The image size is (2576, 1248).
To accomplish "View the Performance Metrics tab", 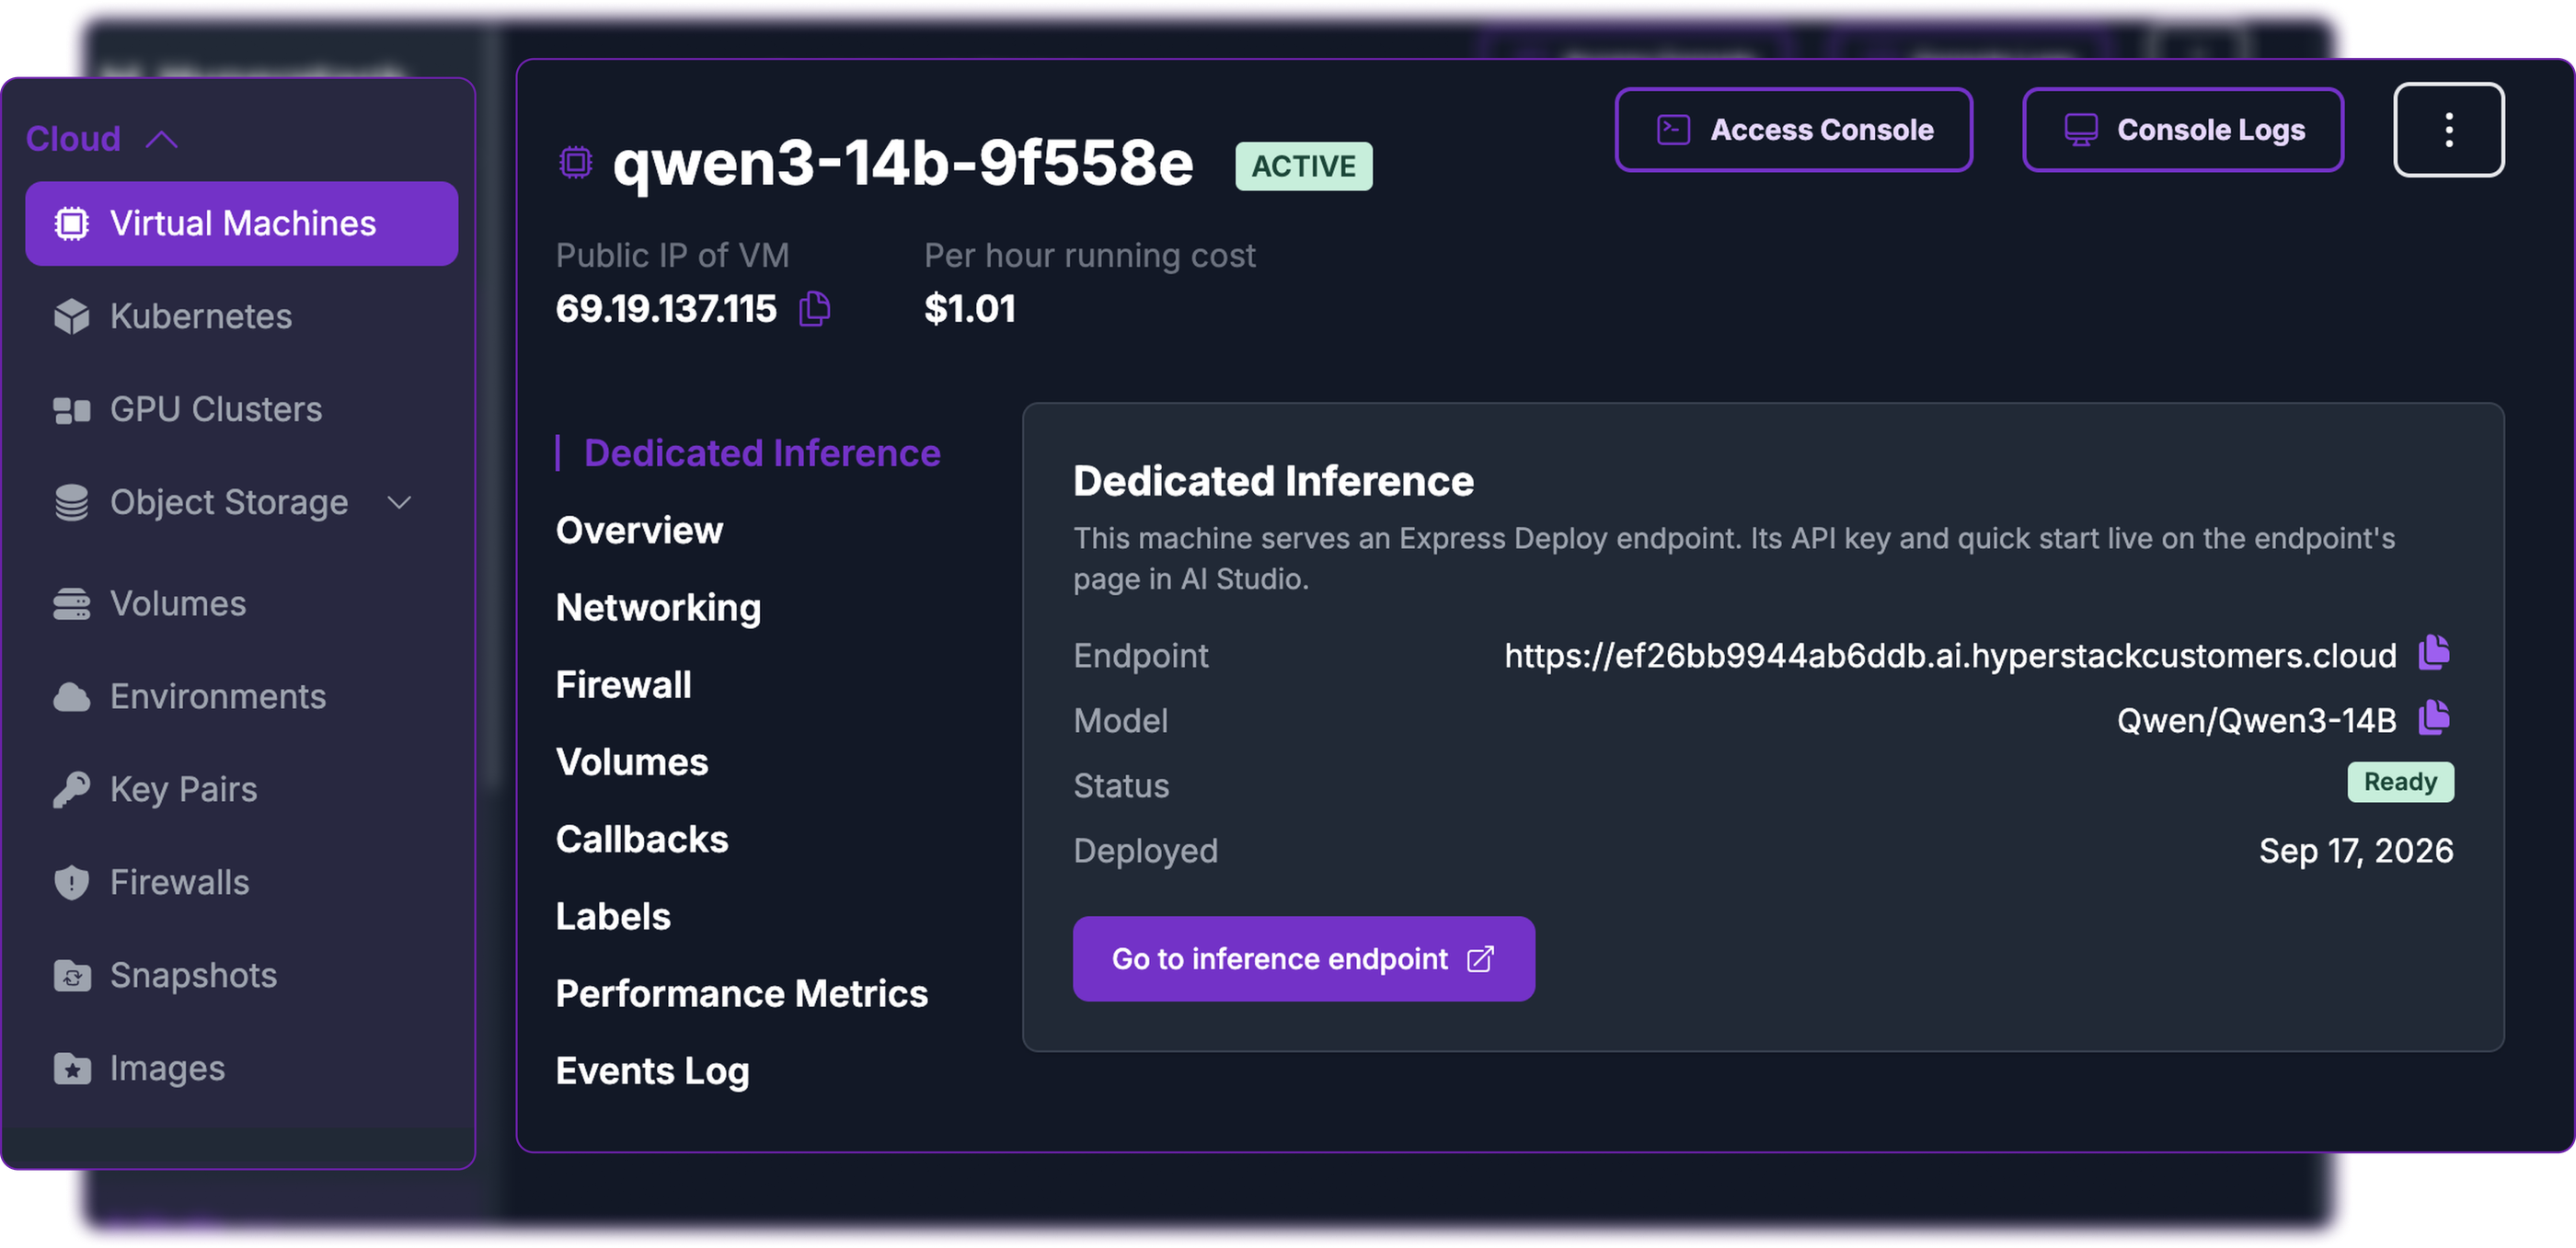I will click(x=742, y=993).
